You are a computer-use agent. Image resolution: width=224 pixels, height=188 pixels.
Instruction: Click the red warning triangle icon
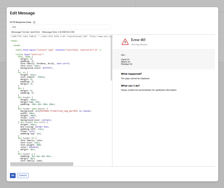(125, 42)
